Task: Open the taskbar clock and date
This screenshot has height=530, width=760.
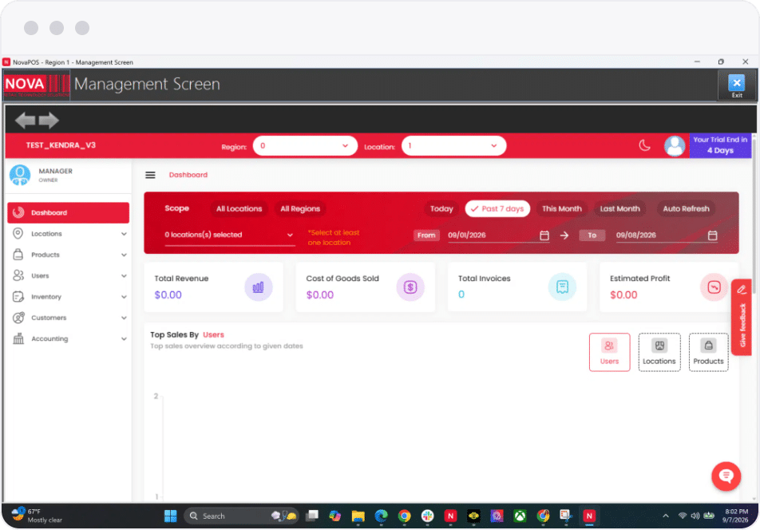Action: tap(736, 516)
